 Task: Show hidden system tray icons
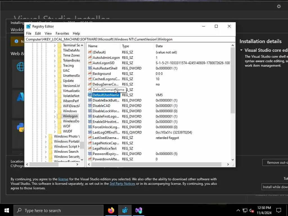click(238, 210)
